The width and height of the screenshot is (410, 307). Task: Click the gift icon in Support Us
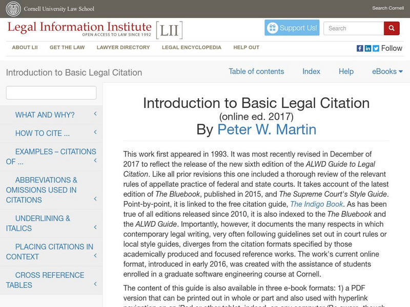click(x=273, y=28)
